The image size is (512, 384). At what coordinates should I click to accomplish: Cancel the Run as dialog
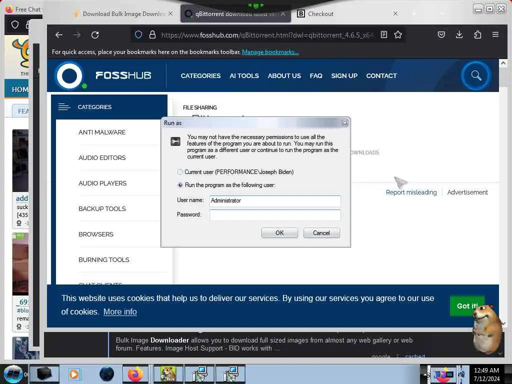tap(321, 233)
